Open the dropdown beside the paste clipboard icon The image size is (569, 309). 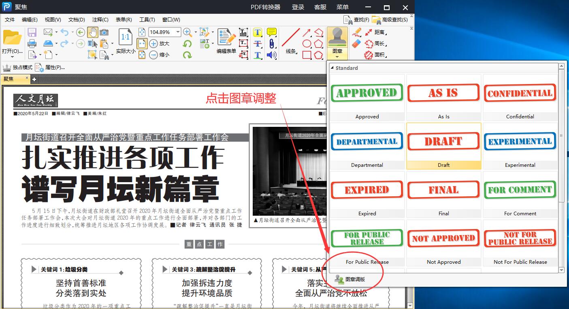[112, 43]
